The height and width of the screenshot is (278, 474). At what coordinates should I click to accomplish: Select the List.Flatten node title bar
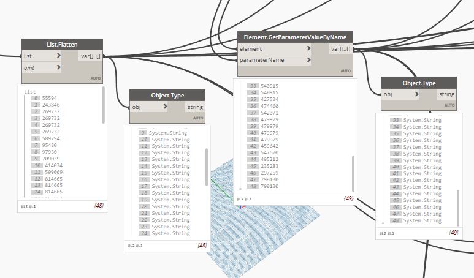coord(62,44)
